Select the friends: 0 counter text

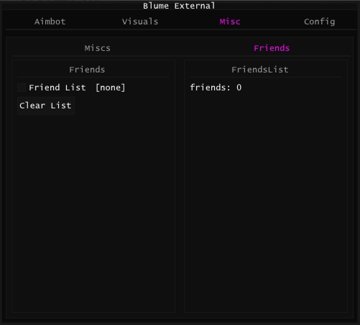click(216, 88)
